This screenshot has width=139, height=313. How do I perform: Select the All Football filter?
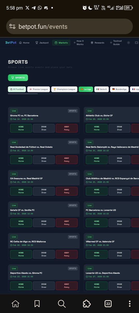click(x=17, y=89)
